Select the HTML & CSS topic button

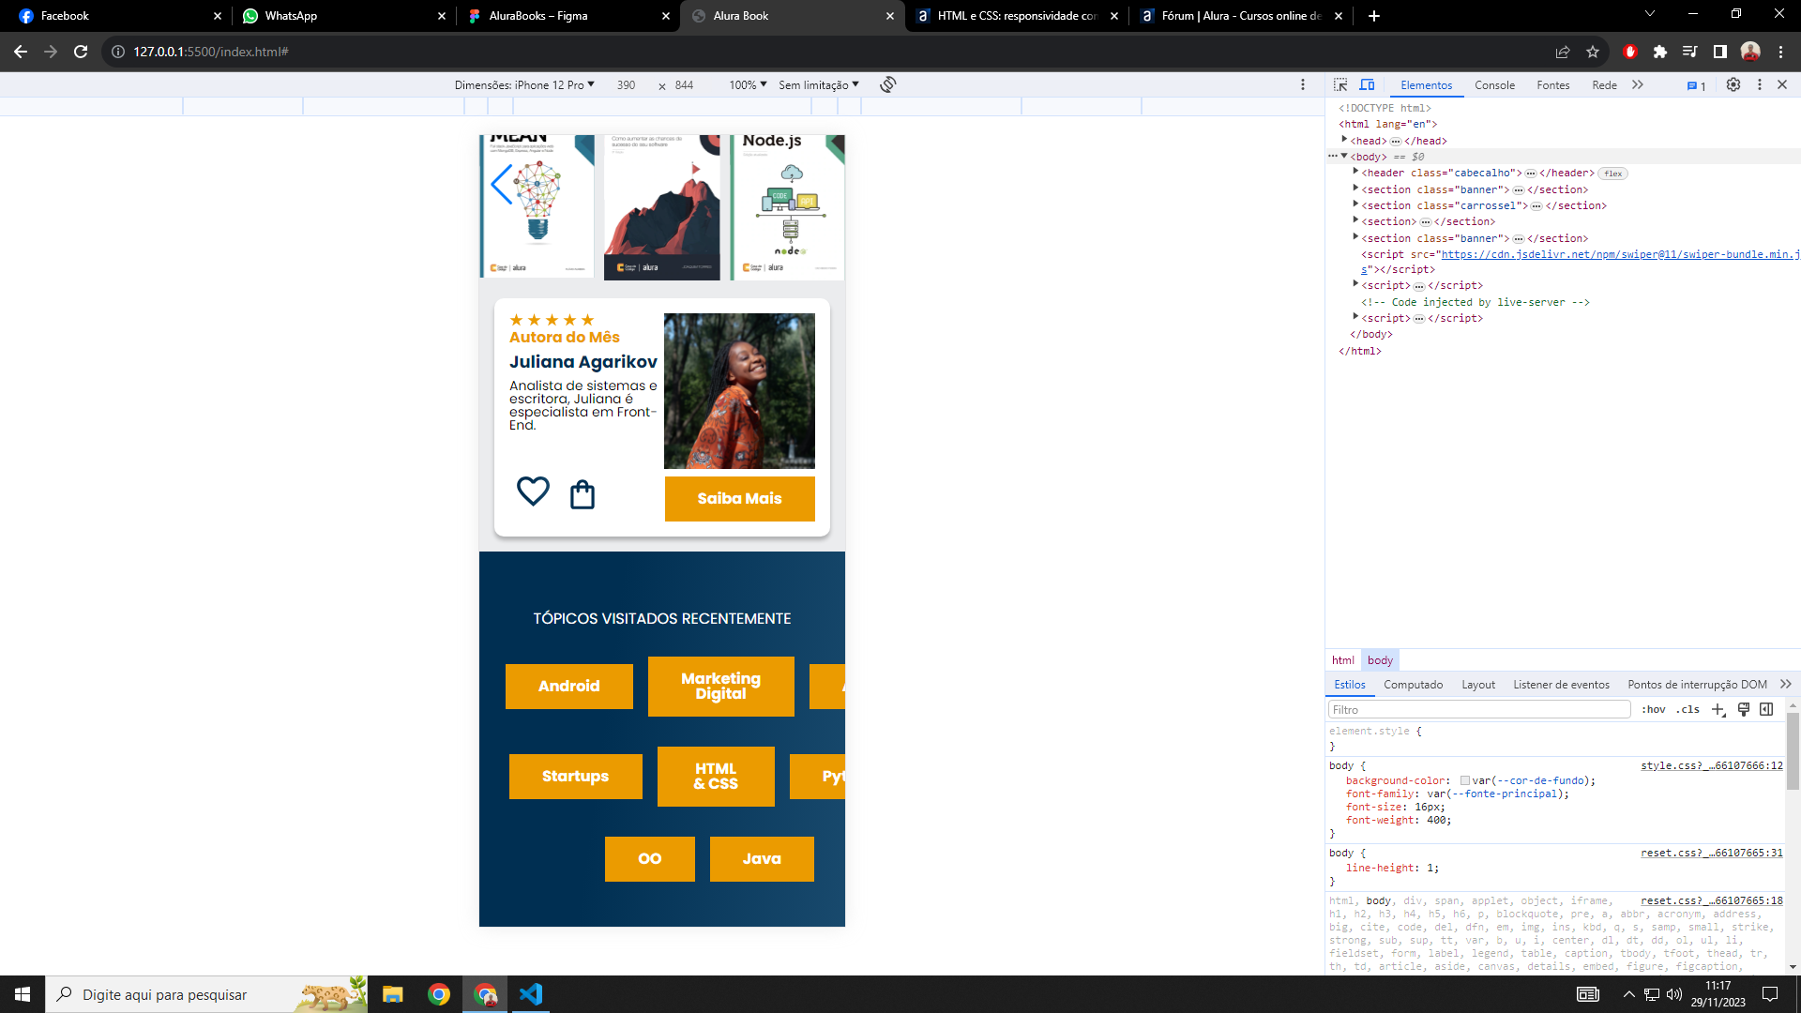[x=716, y=777]
